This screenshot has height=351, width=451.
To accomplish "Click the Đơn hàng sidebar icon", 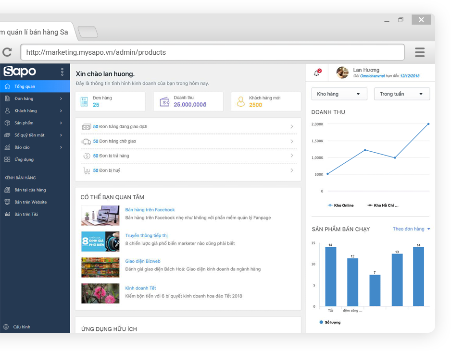I will click(8, 98).
